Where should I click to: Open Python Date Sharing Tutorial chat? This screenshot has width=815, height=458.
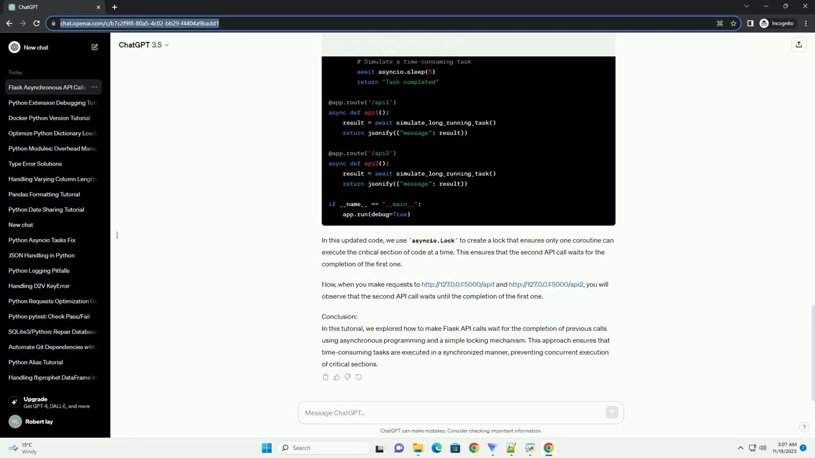52,209
